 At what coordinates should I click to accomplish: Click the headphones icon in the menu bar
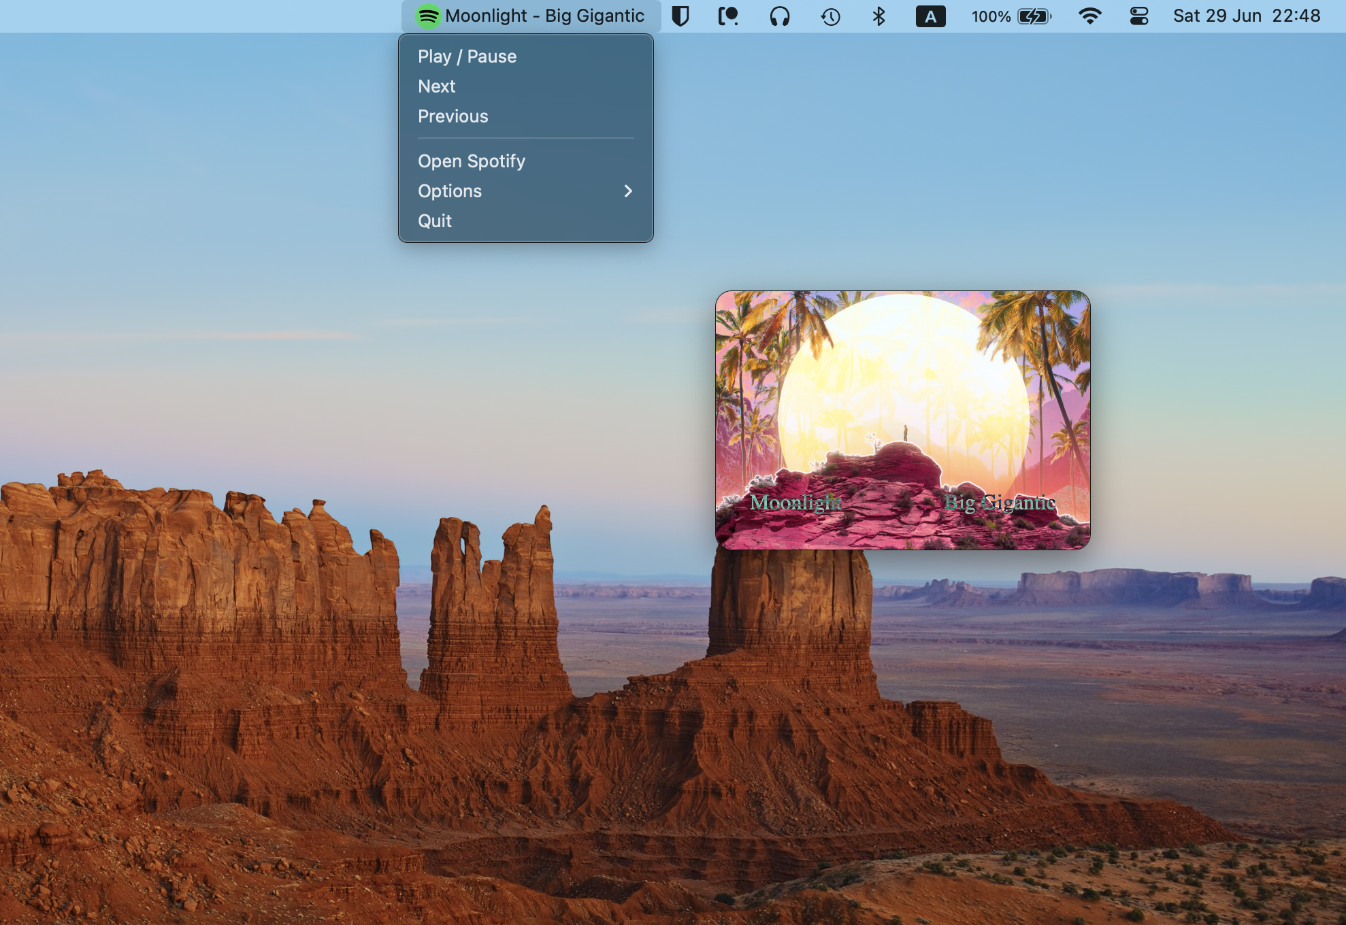coord(779,16)
